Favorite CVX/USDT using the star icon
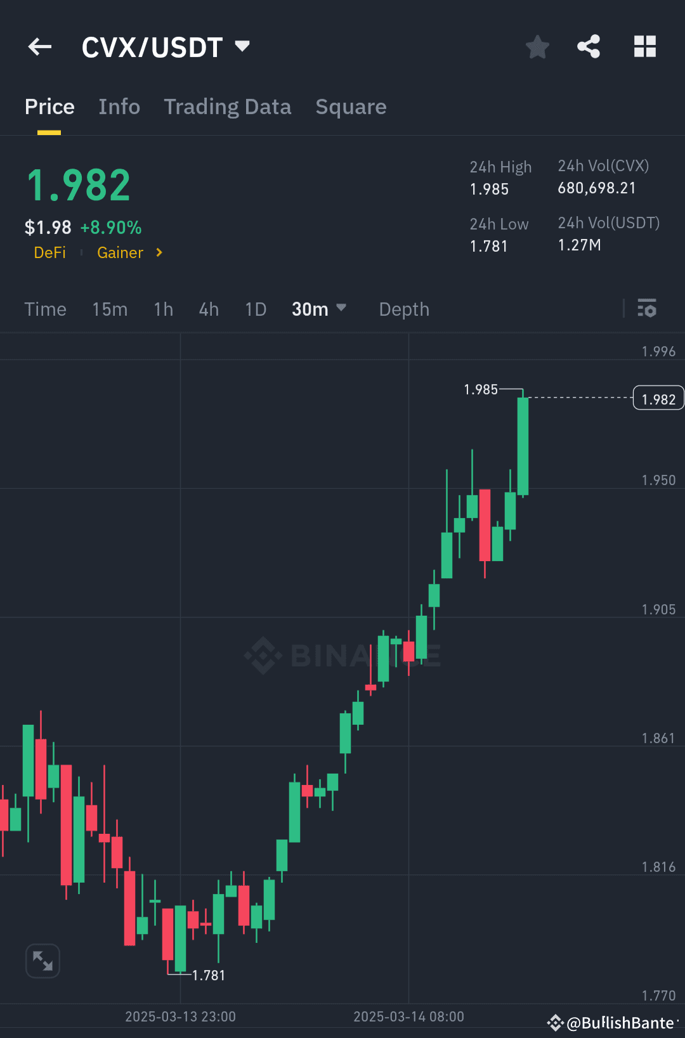The width and height of the screenshot is (685, 1038). pyautogui.click(x=537, y=46)
